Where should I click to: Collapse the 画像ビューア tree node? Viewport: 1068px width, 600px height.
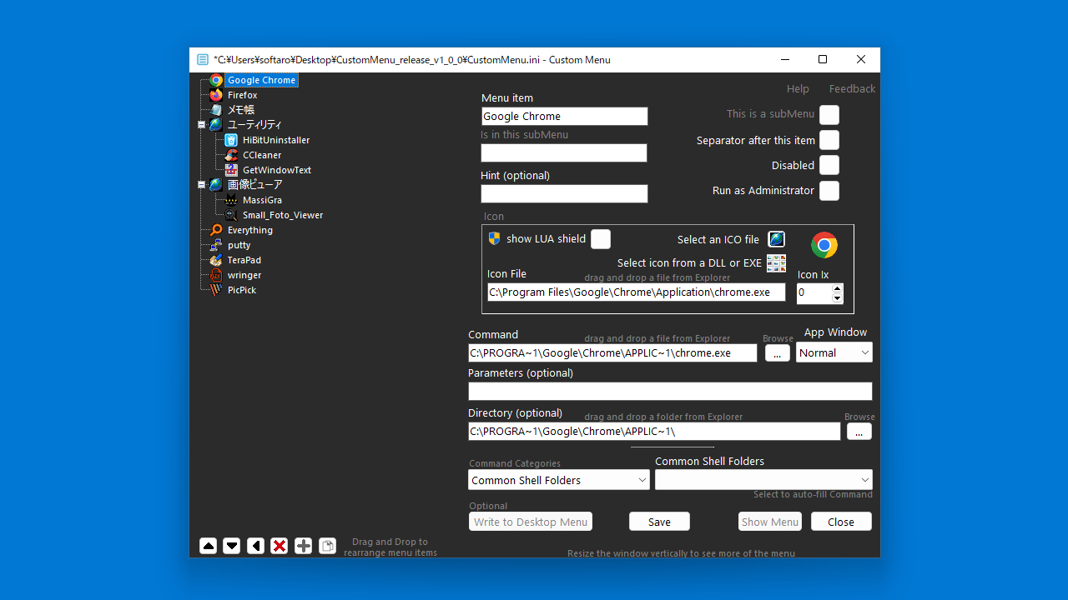tap(201, 185)
